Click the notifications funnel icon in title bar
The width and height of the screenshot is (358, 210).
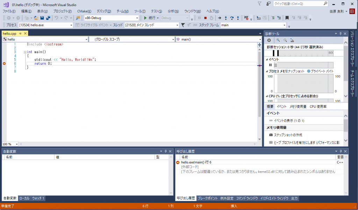point(260,3)
